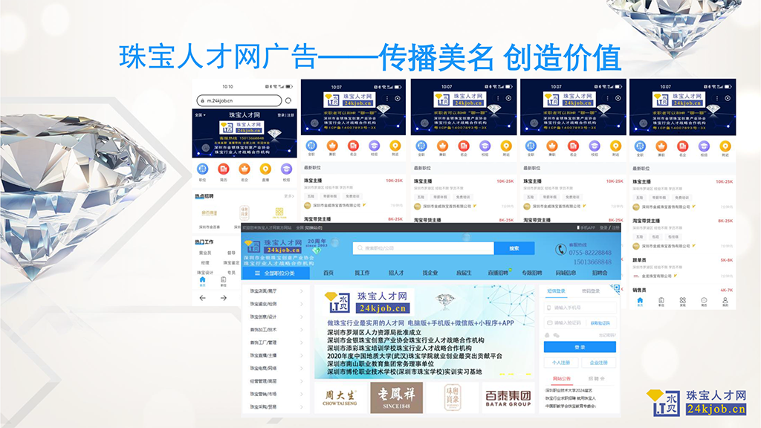Tap 消息 chat icon in rightmost phone bottom bar
761x428 pixels.
pos(704,302)
